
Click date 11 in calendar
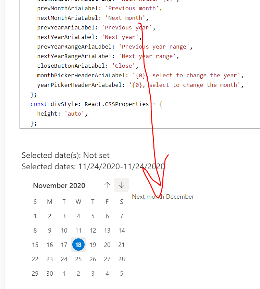[78, 231]
